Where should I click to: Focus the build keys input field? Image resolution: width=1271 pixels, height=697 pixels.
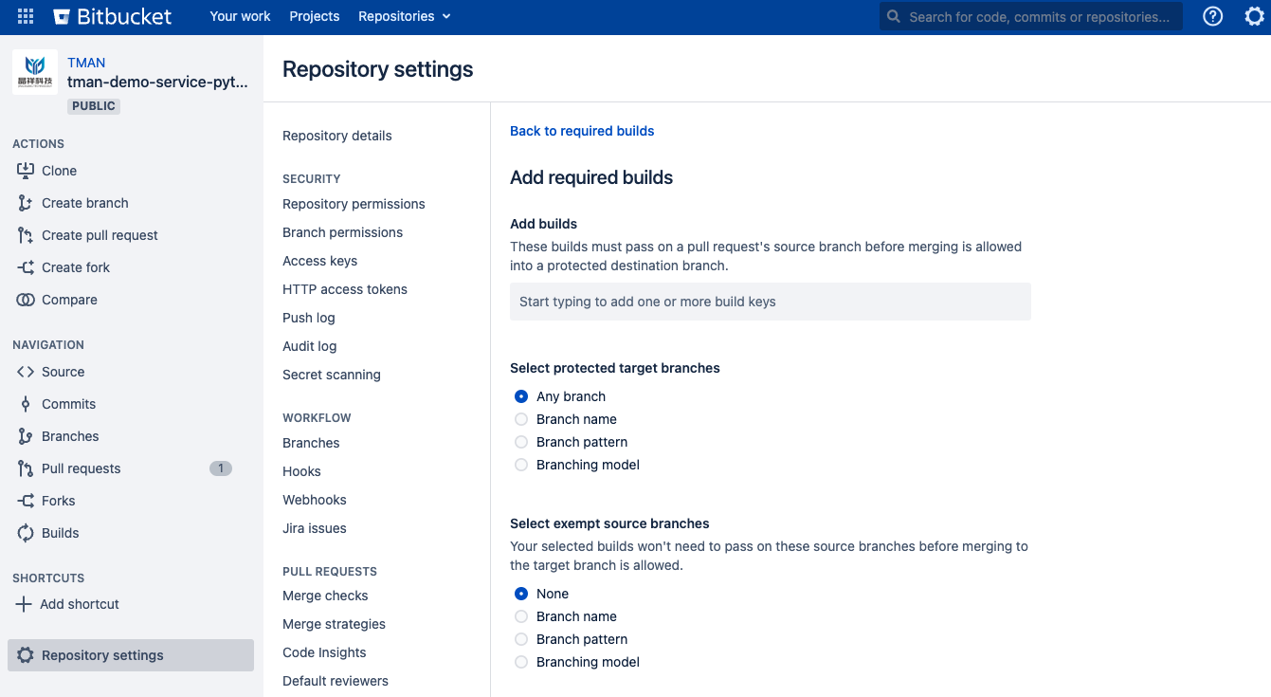[771, 302]
